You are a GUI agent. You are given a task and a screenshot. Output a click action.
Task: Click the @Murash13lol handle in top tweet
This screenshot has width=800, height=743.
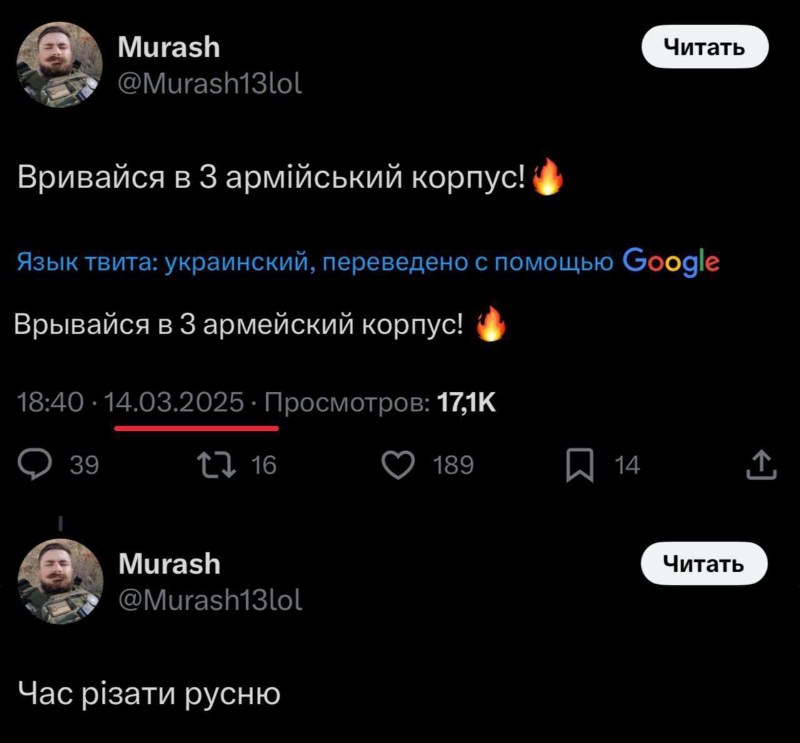tap(210, 83)
